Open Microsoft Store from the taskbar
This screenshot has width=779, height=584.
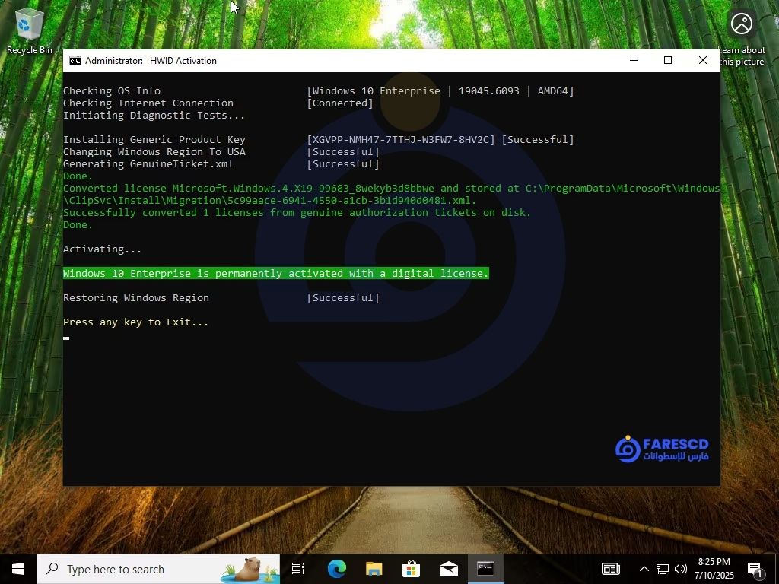click(x=411, y=569)
